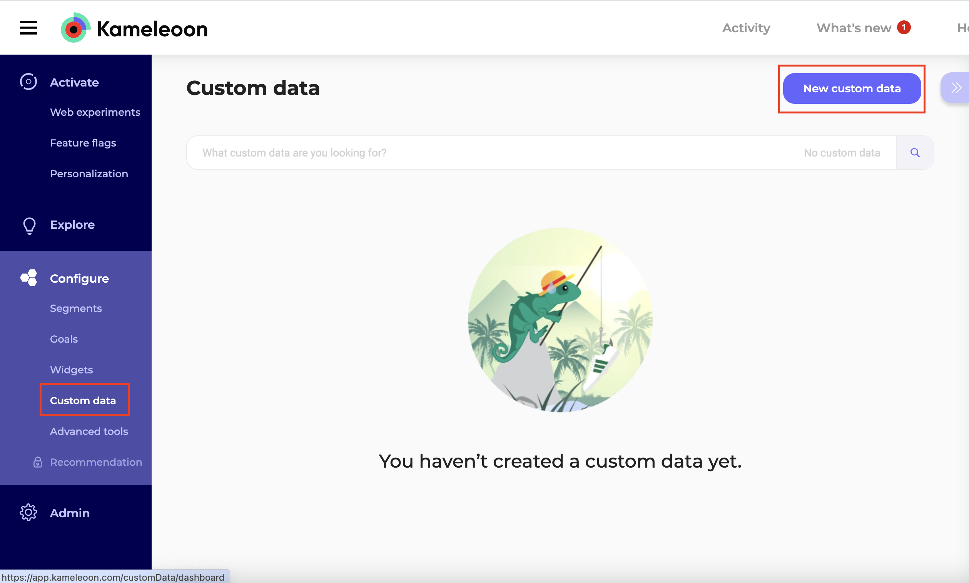Click the chameleon illustration
The height and width of the screenshot is (583, 969).
click(x=560, y=320)
